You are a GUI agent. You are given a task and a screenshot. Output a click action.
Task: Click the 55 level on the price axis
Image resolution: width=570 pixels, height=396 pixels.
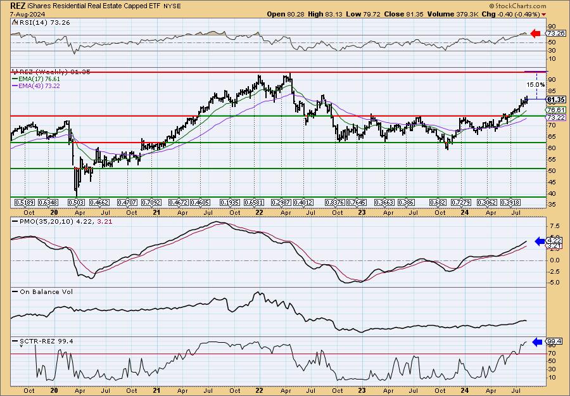(x=552, y=160)
